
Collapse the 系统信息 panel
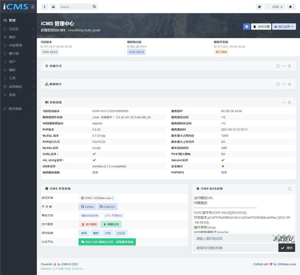pyautogui.click(x=284, y=102)
